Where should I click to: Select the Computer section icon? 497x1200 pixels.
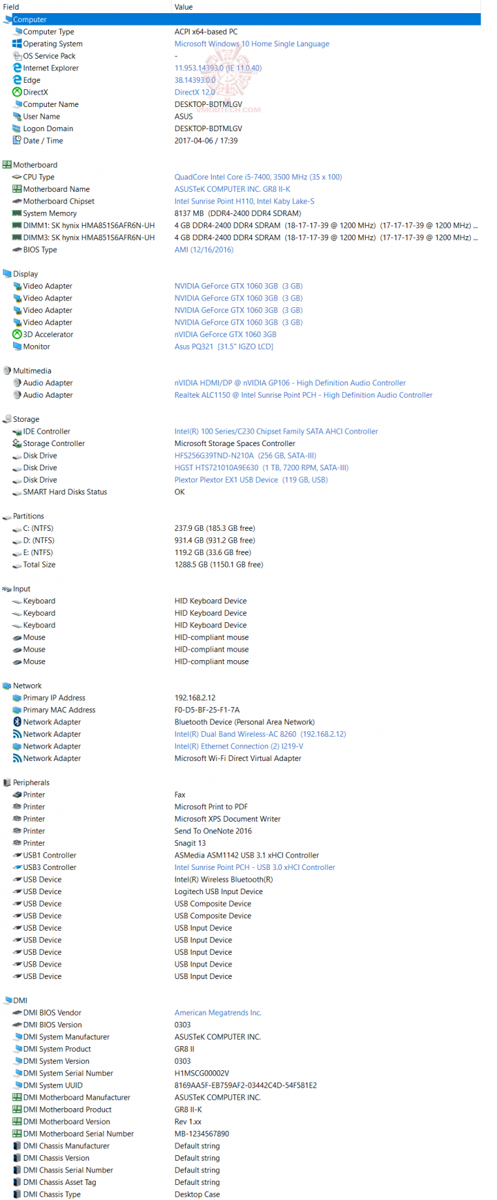(x=7, y=19)
